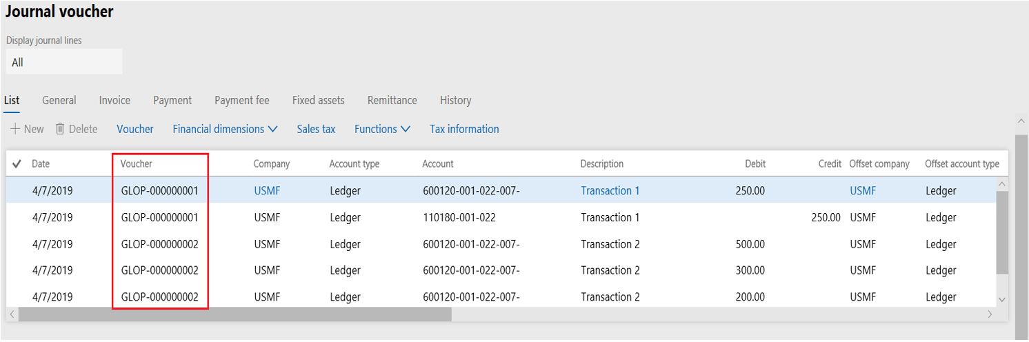
Task: Select the Fixed assets tab
Action: coord(318,101)
